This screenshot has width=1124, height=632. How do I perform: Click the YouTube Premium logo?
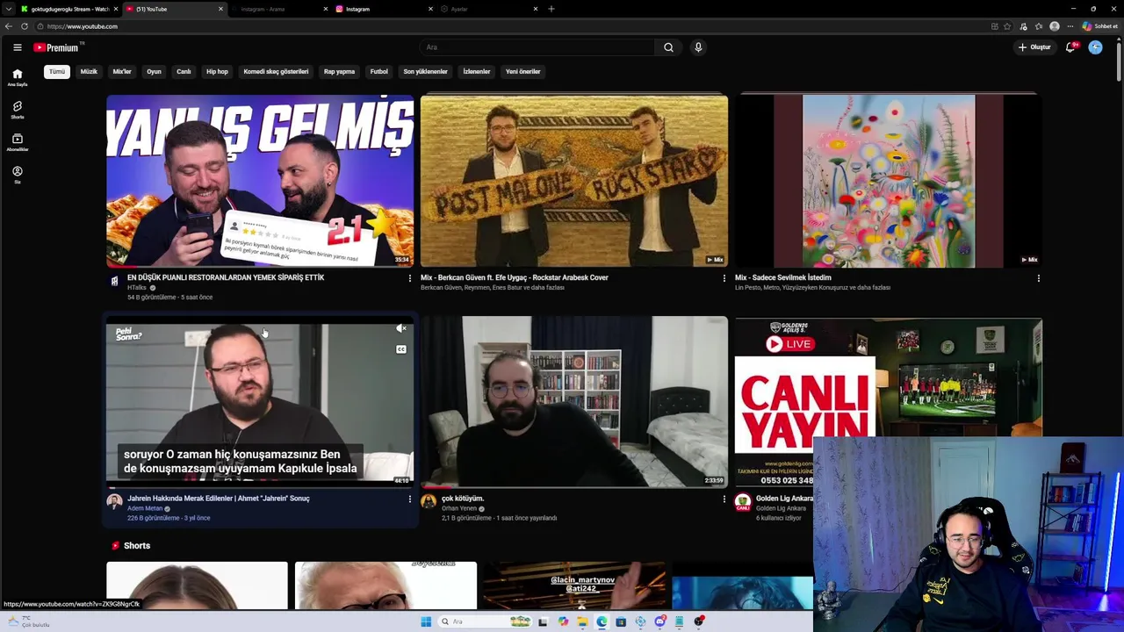tap(56, 47)
